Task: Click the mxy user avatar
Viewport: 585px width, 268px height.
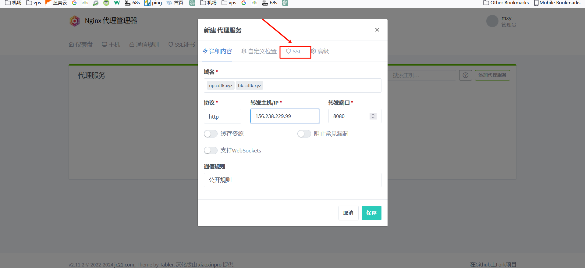Action: coord(492,21)
